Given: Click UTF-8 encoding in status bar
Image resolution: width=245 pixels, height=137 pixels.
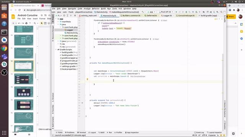Looking at the screenshot, I should pyautogui.click(x=204, y=135).
